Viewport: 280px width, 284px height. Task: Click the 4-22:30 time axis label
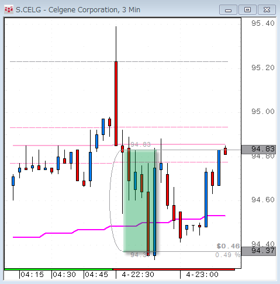point(138,275)
